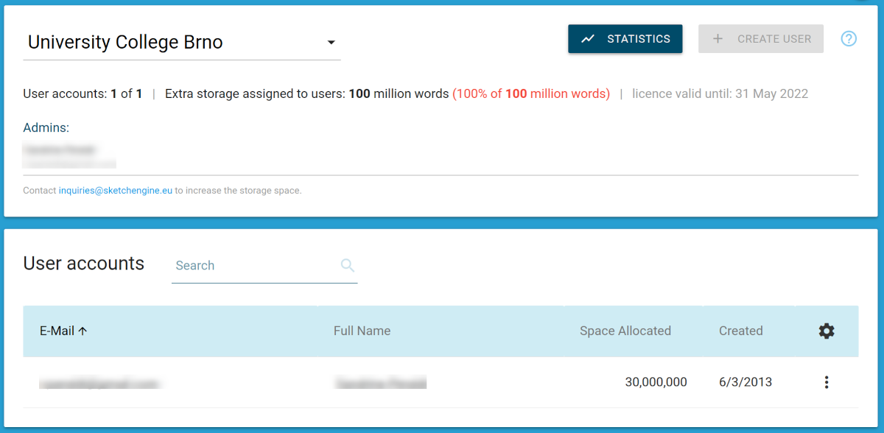884x433 pixels.
Task: Click the plus icon on Create User
Action: (718, 39)
